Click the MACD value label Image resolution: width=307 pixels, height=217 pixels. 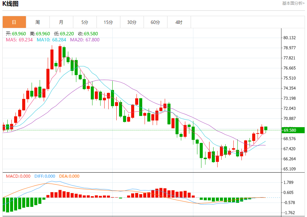(x=18, y=176)
